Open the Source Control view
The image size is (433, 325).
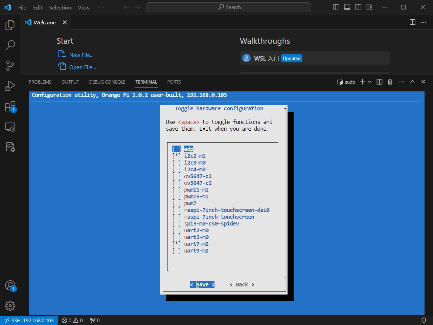(10, 65)
